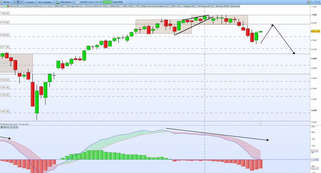
Task: Click the info icon next to S&P500 Index
Action: pyautogui.click(x=78, y=2)
